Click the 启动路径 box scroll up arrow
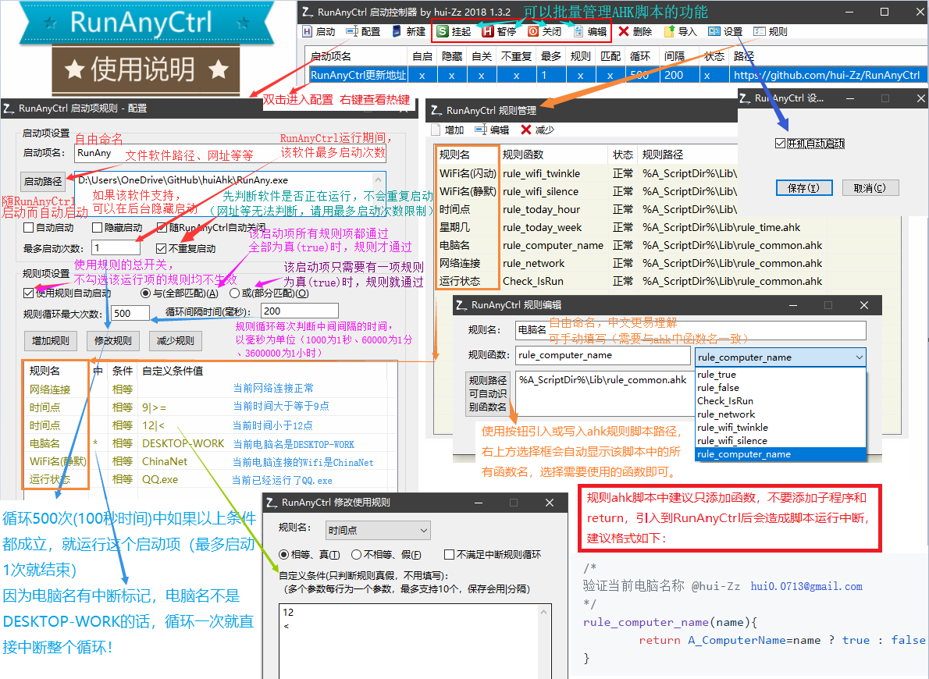The width and height of the screenshot is (929, 679). 378,180
